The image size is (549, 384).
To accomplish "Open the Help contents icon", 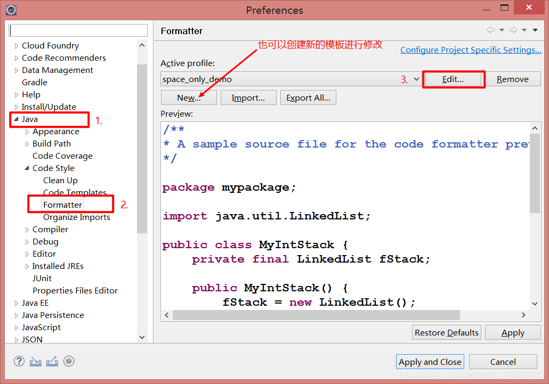I will click(x=19, y=361).
